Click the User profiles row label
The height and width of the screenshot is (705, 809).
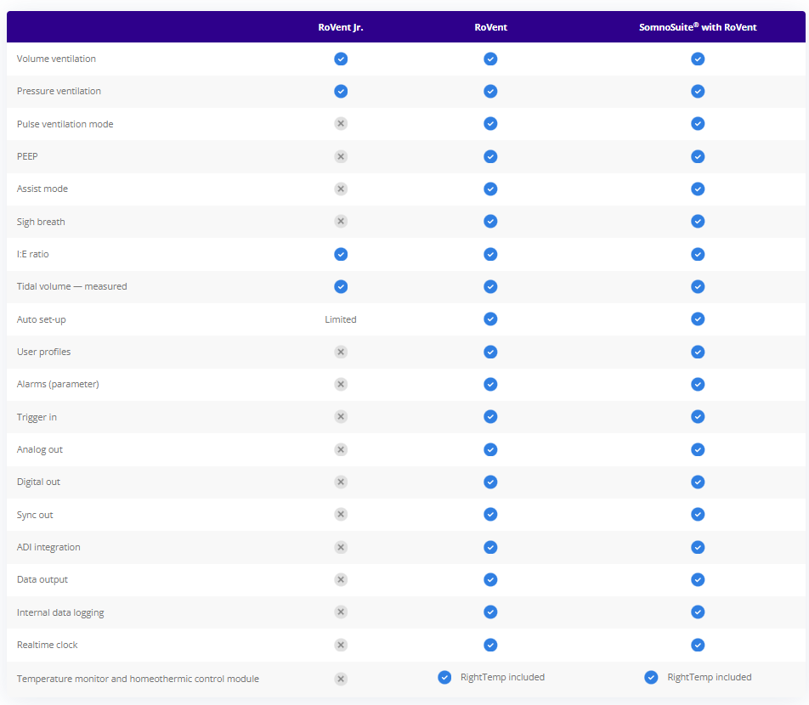(x=44, y=352)
